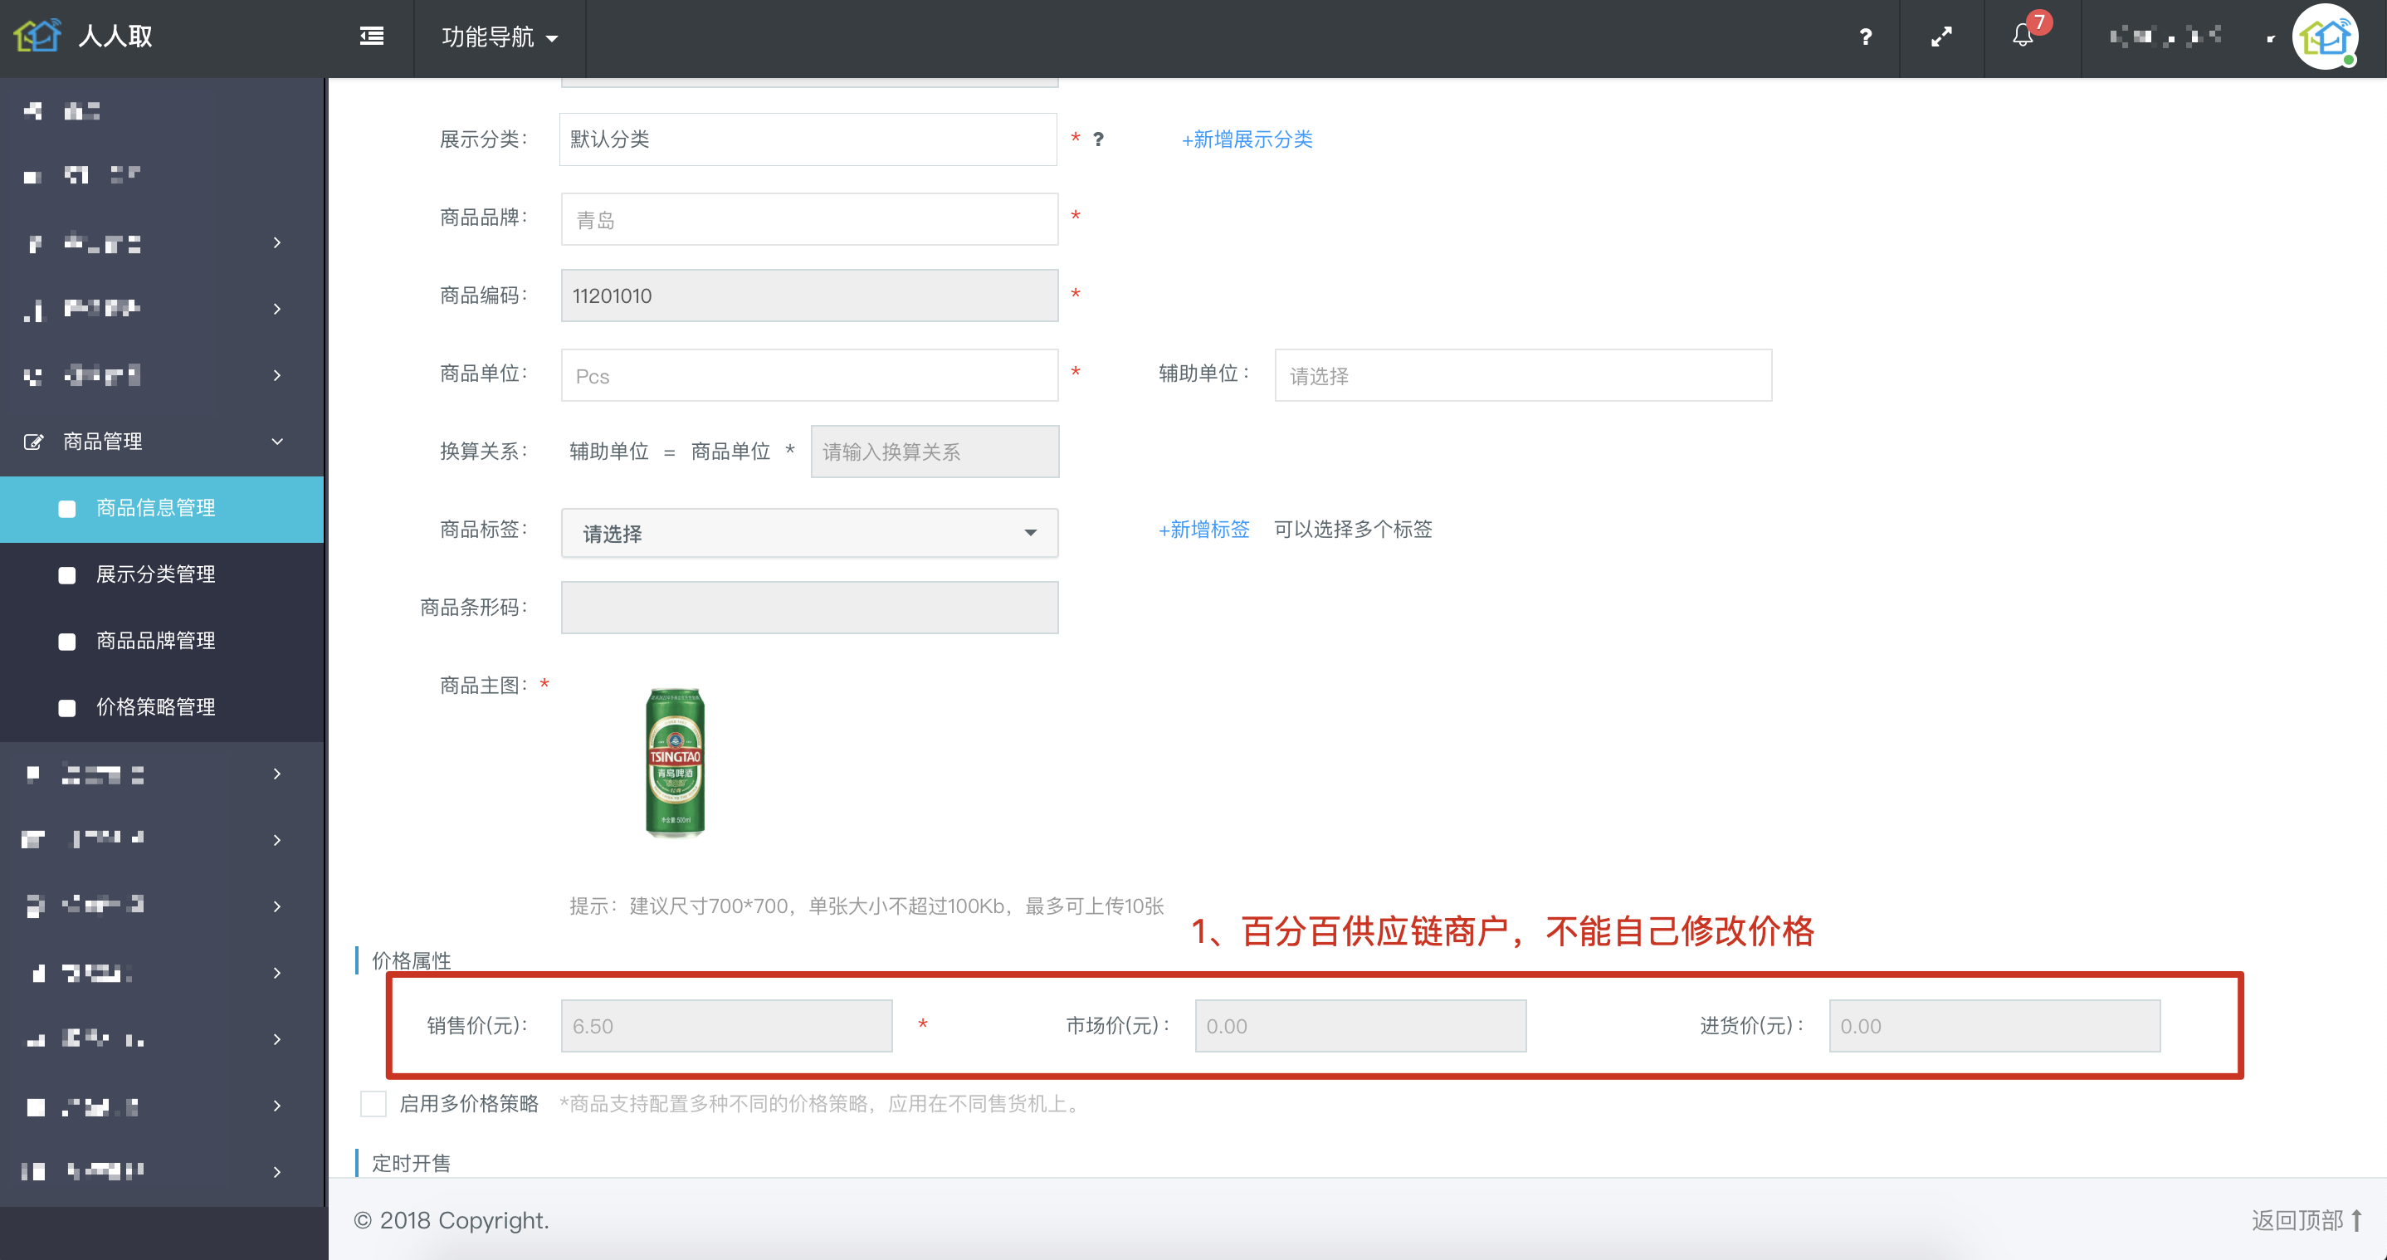This screenshot has width=2387, height=1260.
Task: Click the user avatar in the top bar
Action: point(2325,37)
